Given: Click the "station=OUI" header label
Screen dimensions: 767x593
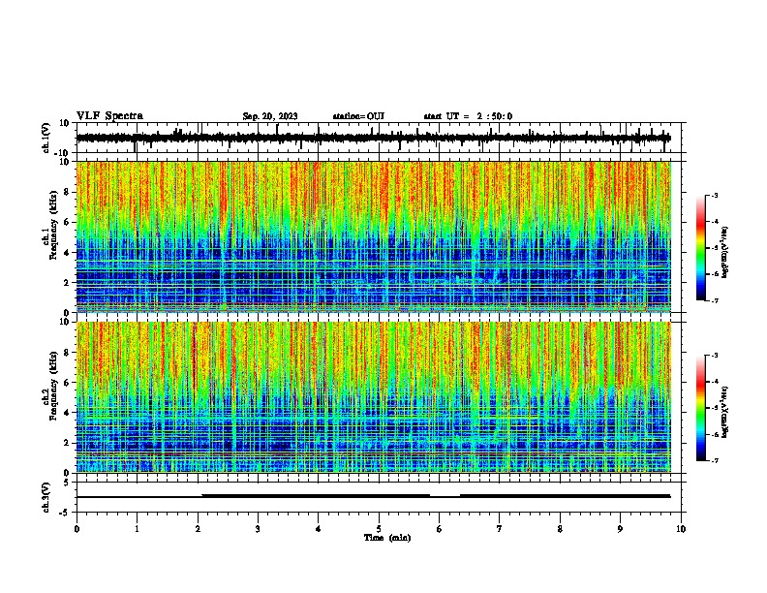Looking at the screenshot, I should 358,116.
